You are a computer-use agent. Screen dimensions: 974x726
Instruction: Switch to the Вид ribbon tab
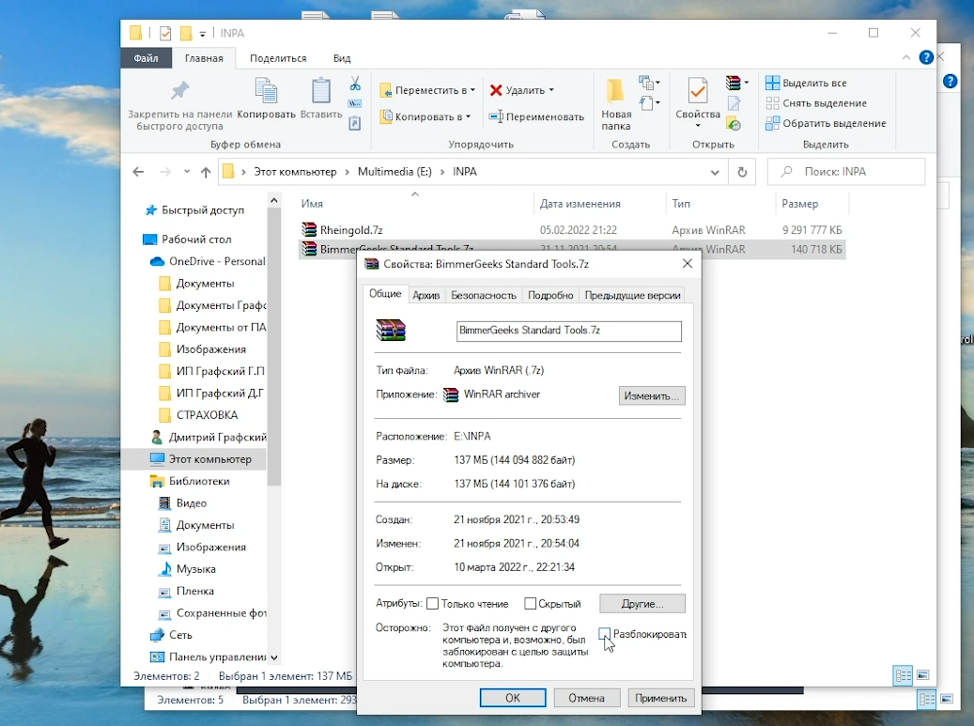point(342,58)
